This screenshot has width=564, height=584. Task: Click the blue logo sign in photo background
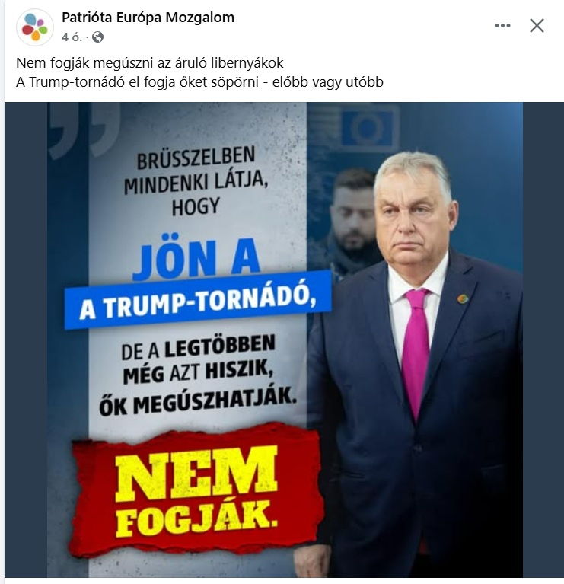pyautogui.click(x=370, y=126)
